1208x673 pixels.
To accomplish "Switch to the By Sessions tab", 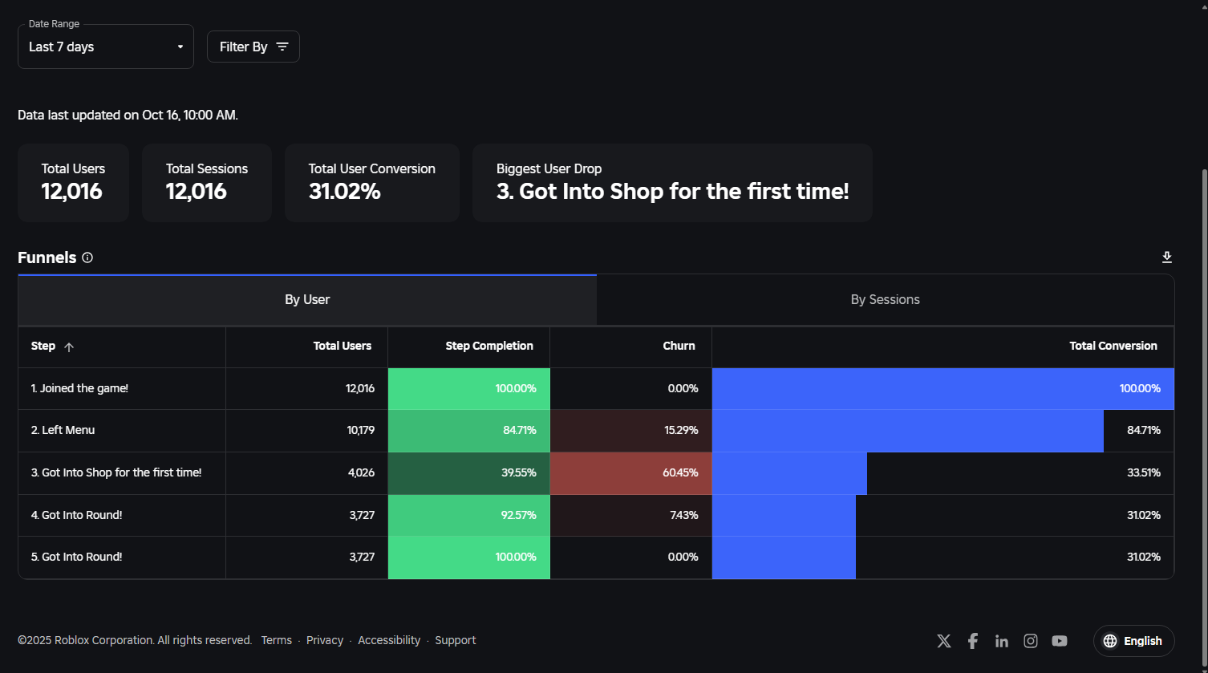I will 886,299.
